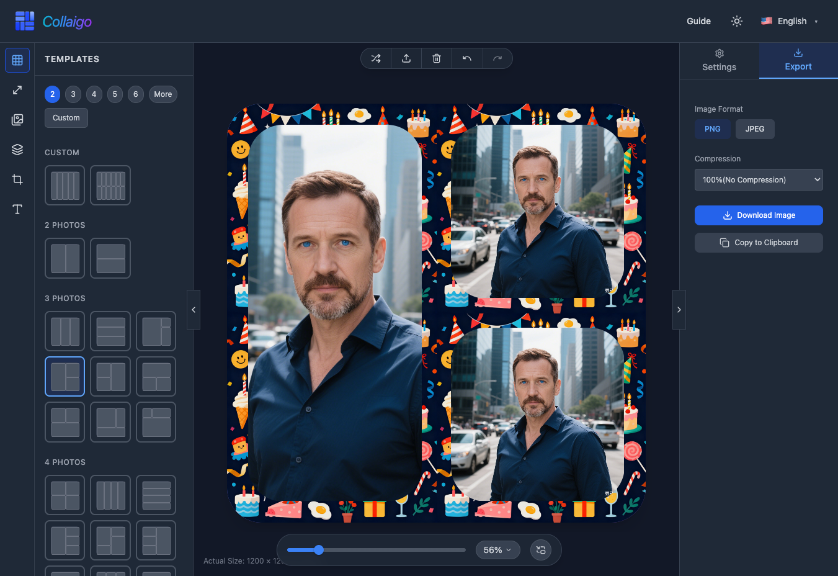The height and width of the screenshot is (576, 838).
Task: Choose the 4 photos four-rows template
Action: (156, 495)
